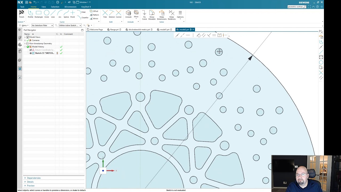Toggle full screen mode icon

tap(309, 7)
